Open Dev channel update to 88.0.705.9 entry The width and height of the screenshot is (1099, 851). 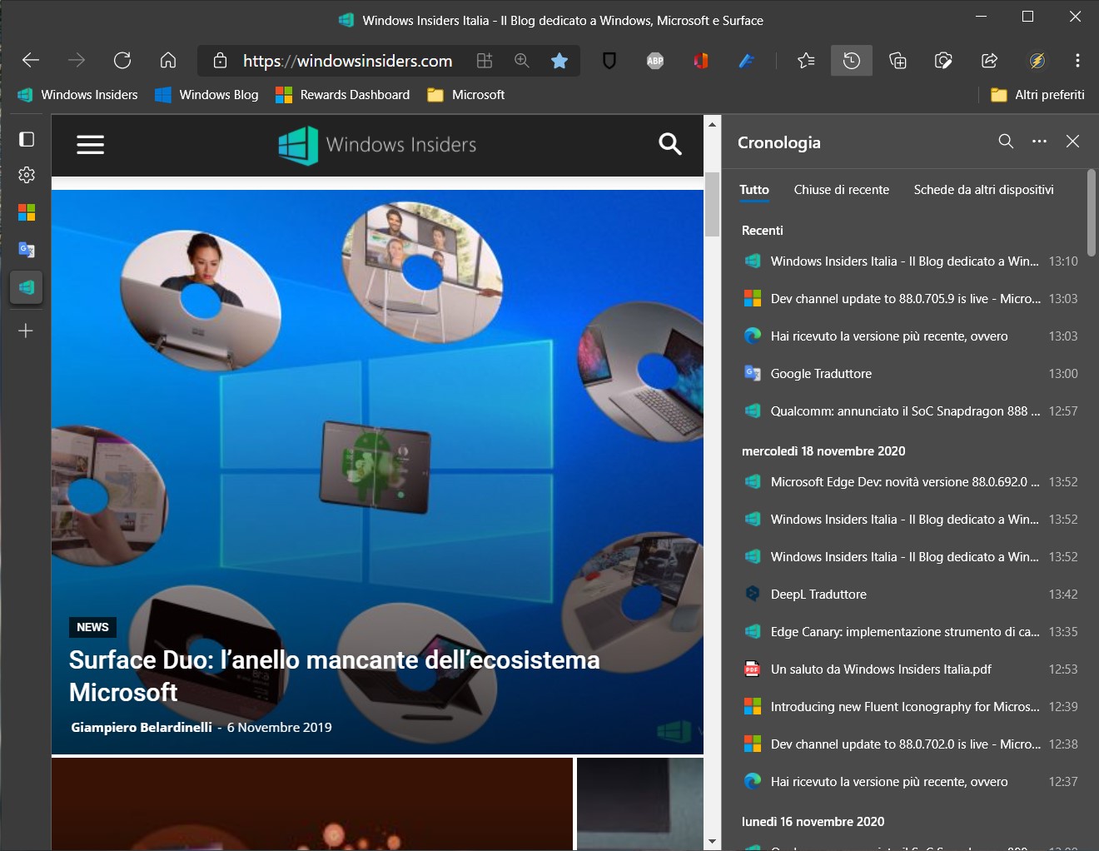(x=909, y=299)
